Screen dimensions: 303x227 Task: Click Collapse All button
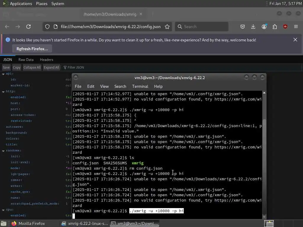[x=32, y=67]
